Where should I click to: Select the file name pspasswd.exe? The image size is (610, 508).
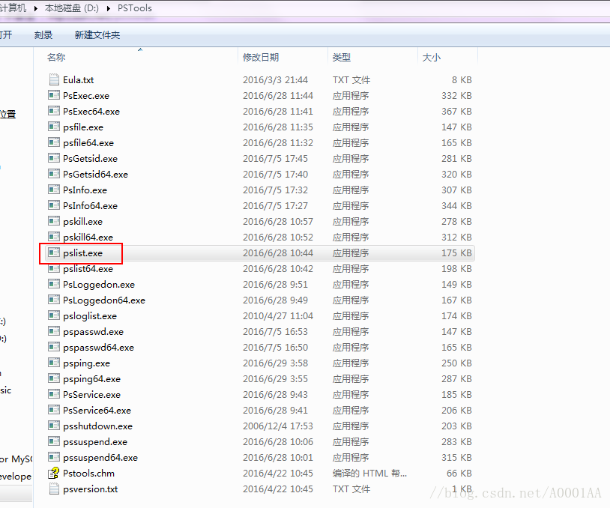coord(93,332)
